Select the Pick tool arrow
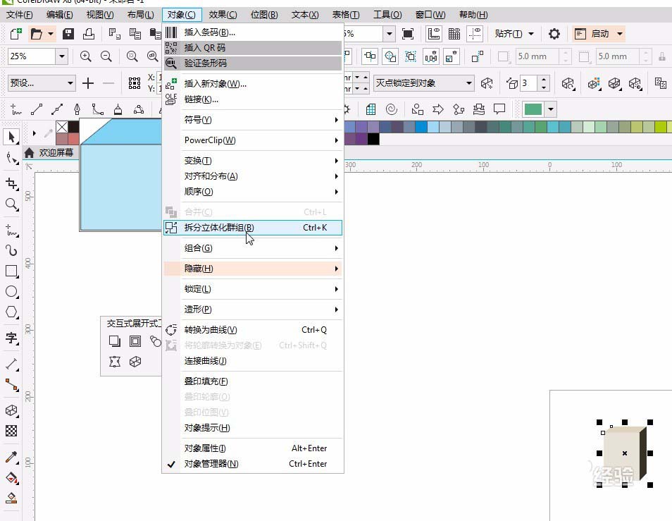The height and width of the screenshot is (521, 672). click(11, 137)
